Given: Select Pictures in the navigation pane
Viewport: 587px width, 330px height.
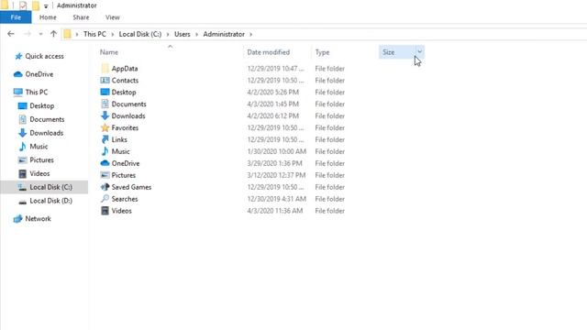Looking at the screenshot, I should tap(41, 159).
